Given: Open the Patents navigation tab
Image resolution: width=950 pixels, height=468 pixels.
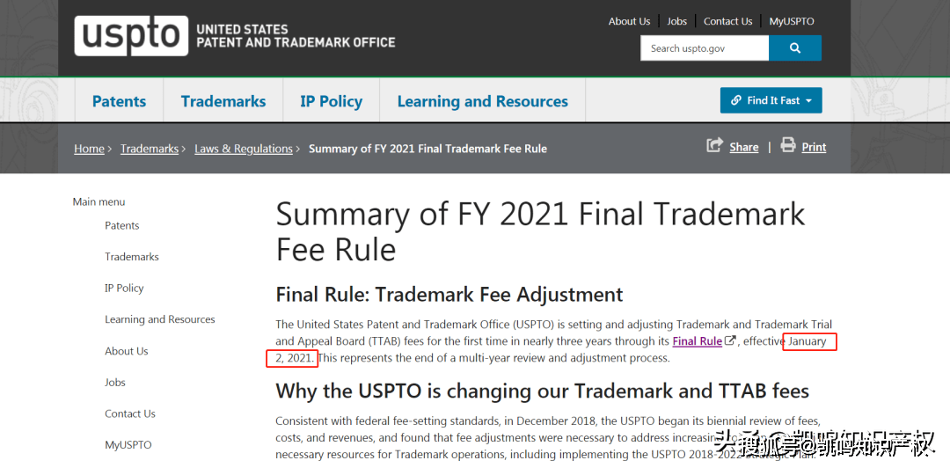Looking at the screenshot, I should tap(119, 101).
